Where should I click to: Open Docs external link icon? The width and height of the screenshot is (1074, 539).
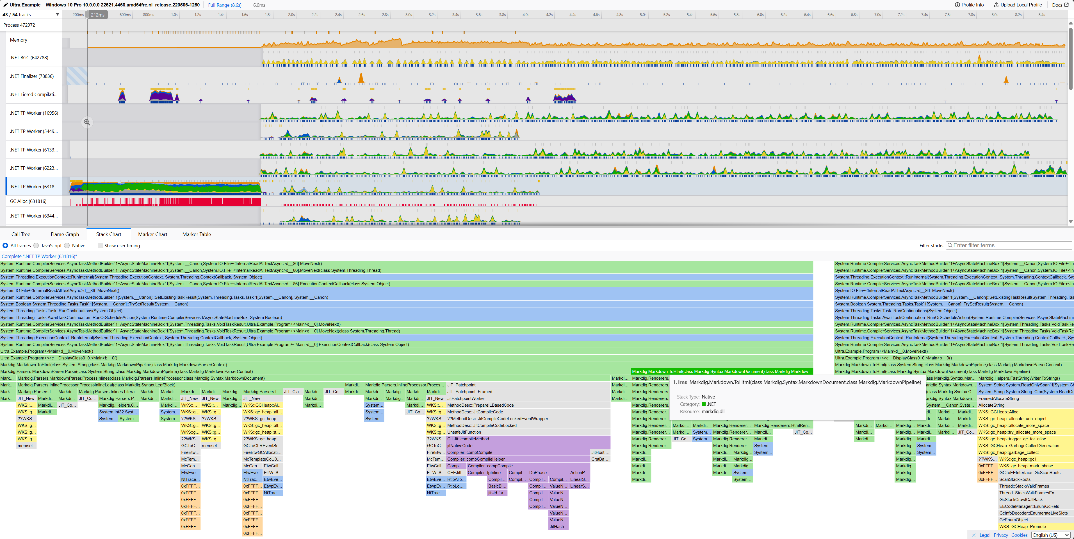pyautogui.click(x=1066, y=5)
